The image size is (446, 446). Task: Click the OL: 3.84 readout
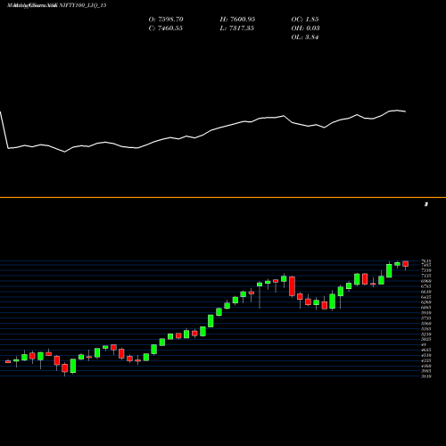coord(305,37)
